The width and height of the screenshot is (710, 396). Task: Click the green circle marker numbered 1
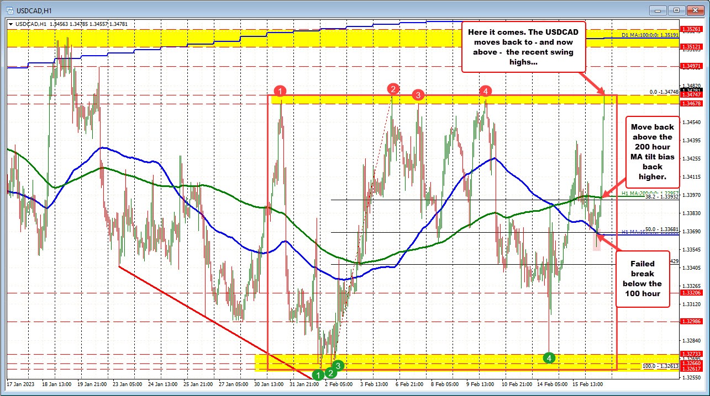tap(318, 375)
